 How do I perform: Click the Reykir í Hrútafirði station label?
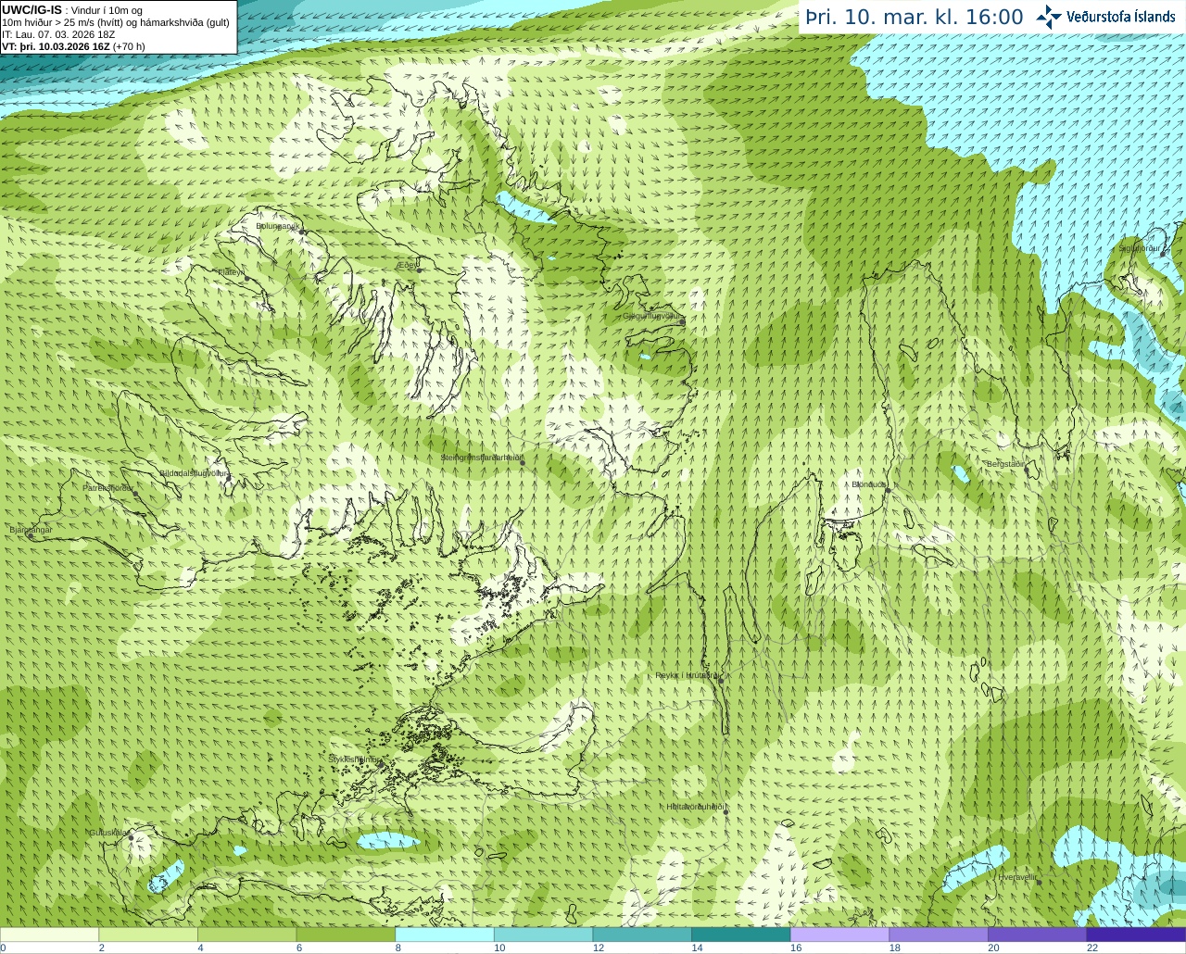pyautogui.click(x=687, y=676)
